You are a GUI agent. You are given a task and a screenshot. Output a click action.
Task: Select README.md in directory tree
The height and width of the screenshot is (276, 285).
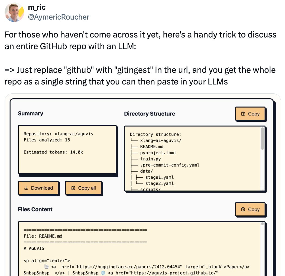152,147
